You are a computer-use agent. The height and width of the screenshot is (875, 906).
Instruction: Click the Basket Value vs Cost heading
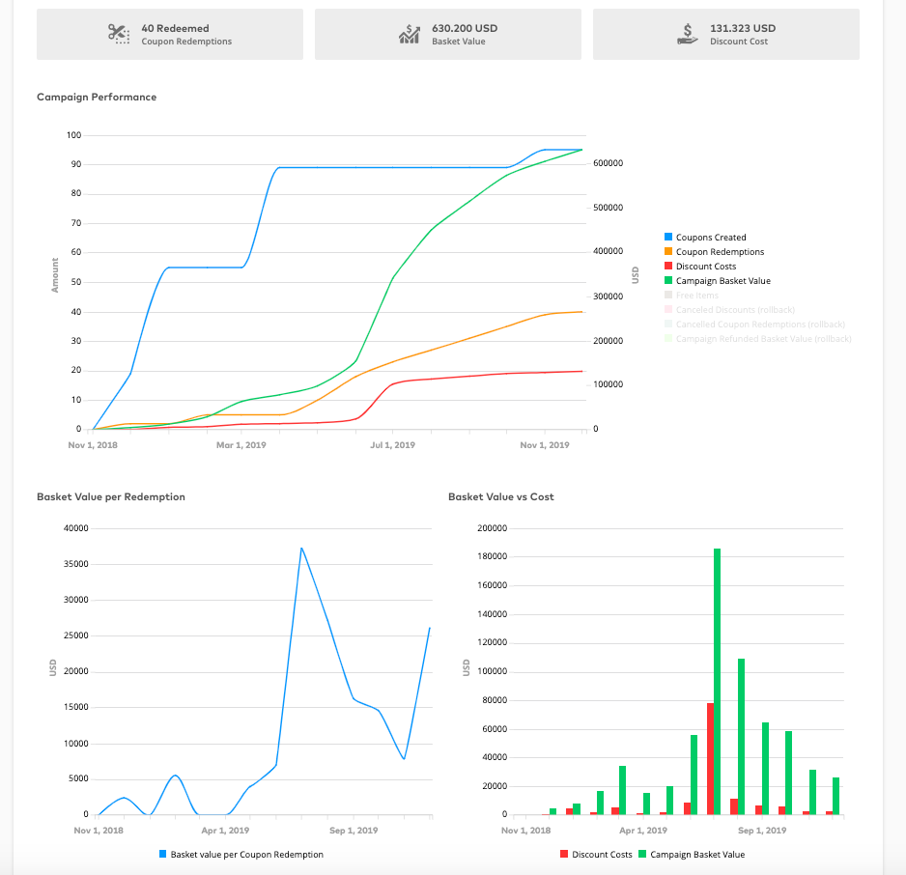501,496
